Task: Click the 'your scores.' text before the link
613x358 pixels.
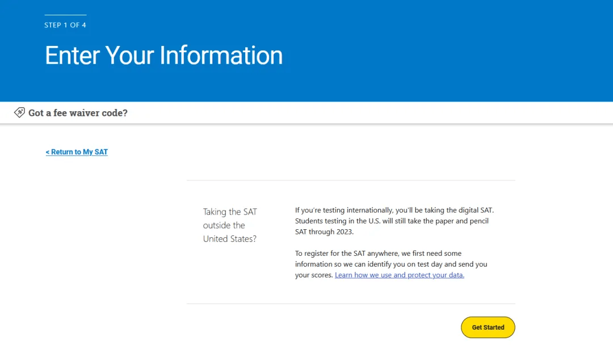Action: [x=314, y=275]
